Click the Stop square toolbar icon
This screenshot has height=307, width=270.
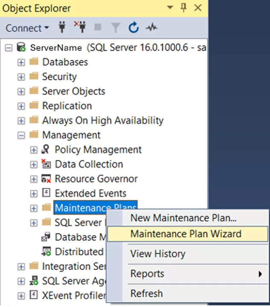click(98, 27)
